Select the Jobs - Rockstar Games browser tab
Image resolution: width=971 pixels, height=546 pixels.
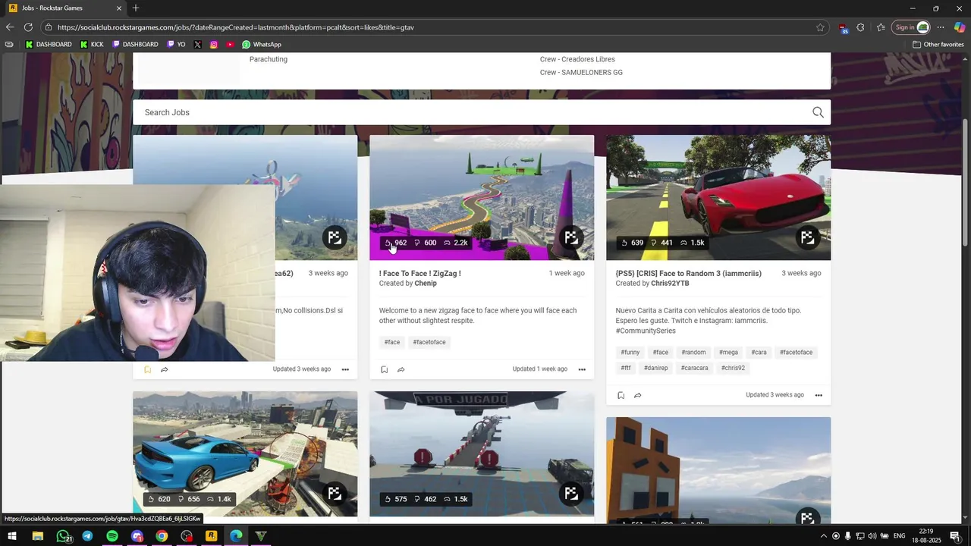point(64,8)
